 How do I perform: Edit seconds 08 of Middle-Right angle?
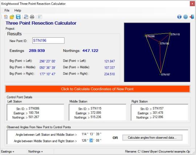98,140
